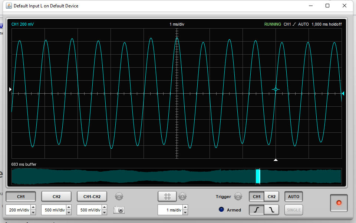Toggle AUTO trigger mode button

point(294,197)
